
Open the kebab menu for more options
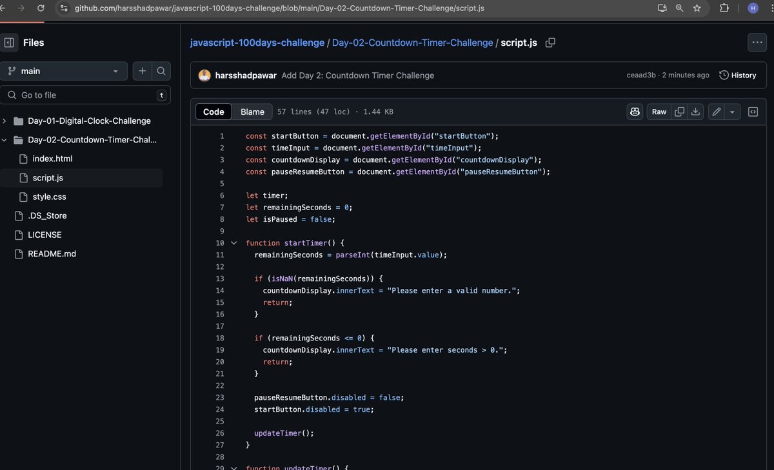[757, 42]
